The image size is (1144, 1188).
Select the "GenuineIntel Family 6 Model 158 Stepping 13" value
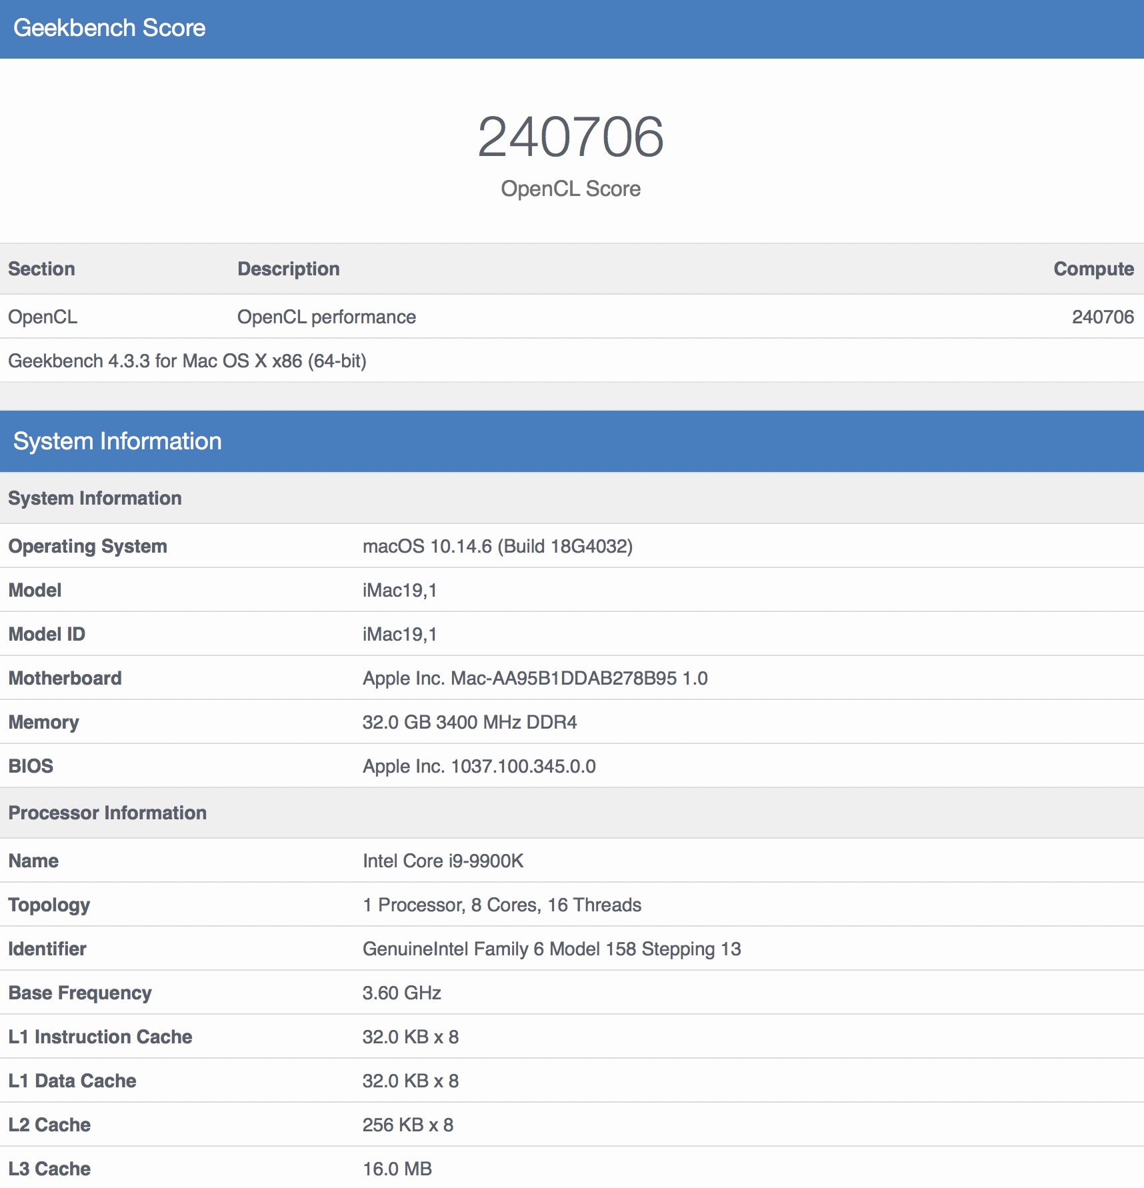point(551,949)
